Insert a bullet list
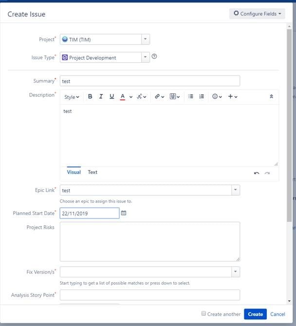Viewport: 296px width, 326px height. click(x=191, y=96)
